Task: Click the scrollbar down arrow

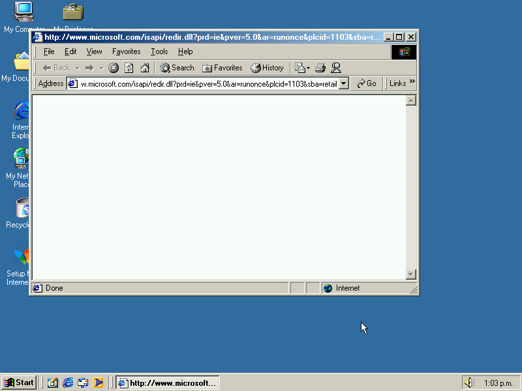Action: click(x=411, y=274)
